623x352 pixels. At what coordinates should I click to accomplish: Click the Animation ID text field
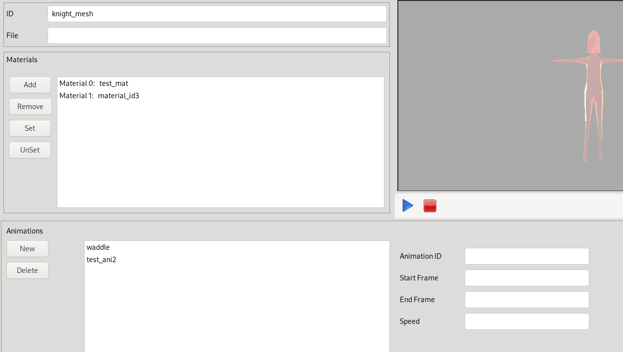pyautogui.click(x=527, y=256)
